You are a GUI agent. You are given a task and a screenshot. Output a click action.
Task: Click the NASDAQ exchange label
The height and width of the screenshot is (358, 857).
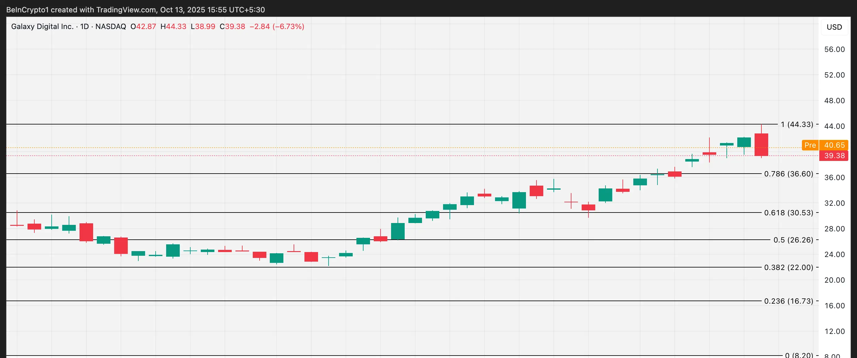[110, 27]
